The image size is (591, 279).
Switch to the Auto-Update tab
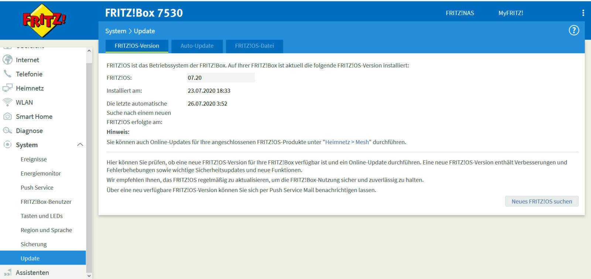[197, 46]
